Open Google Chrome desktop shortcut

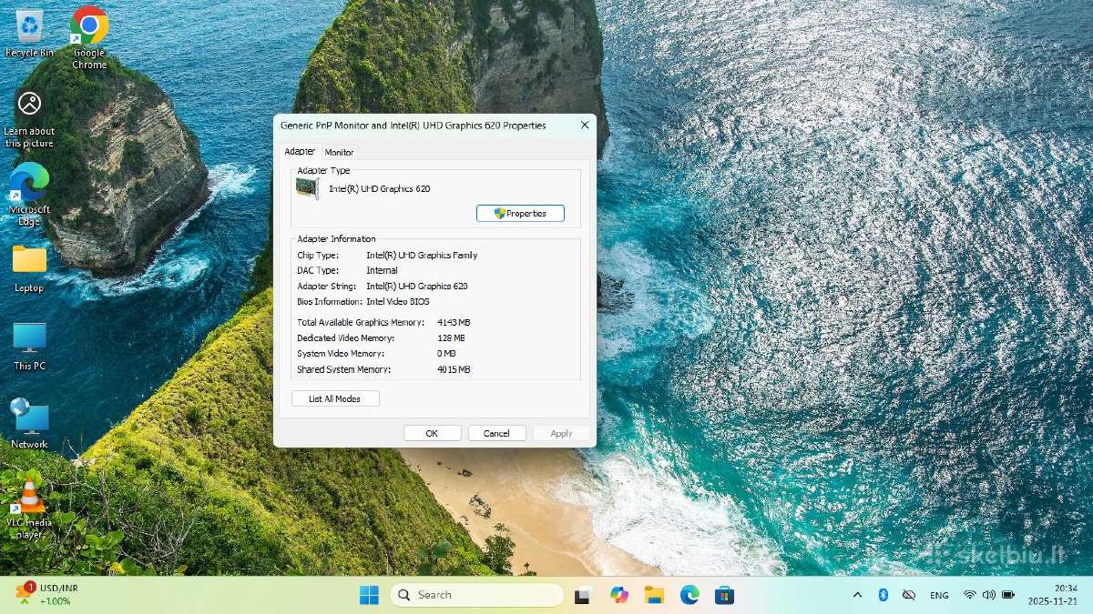point(89,37)
